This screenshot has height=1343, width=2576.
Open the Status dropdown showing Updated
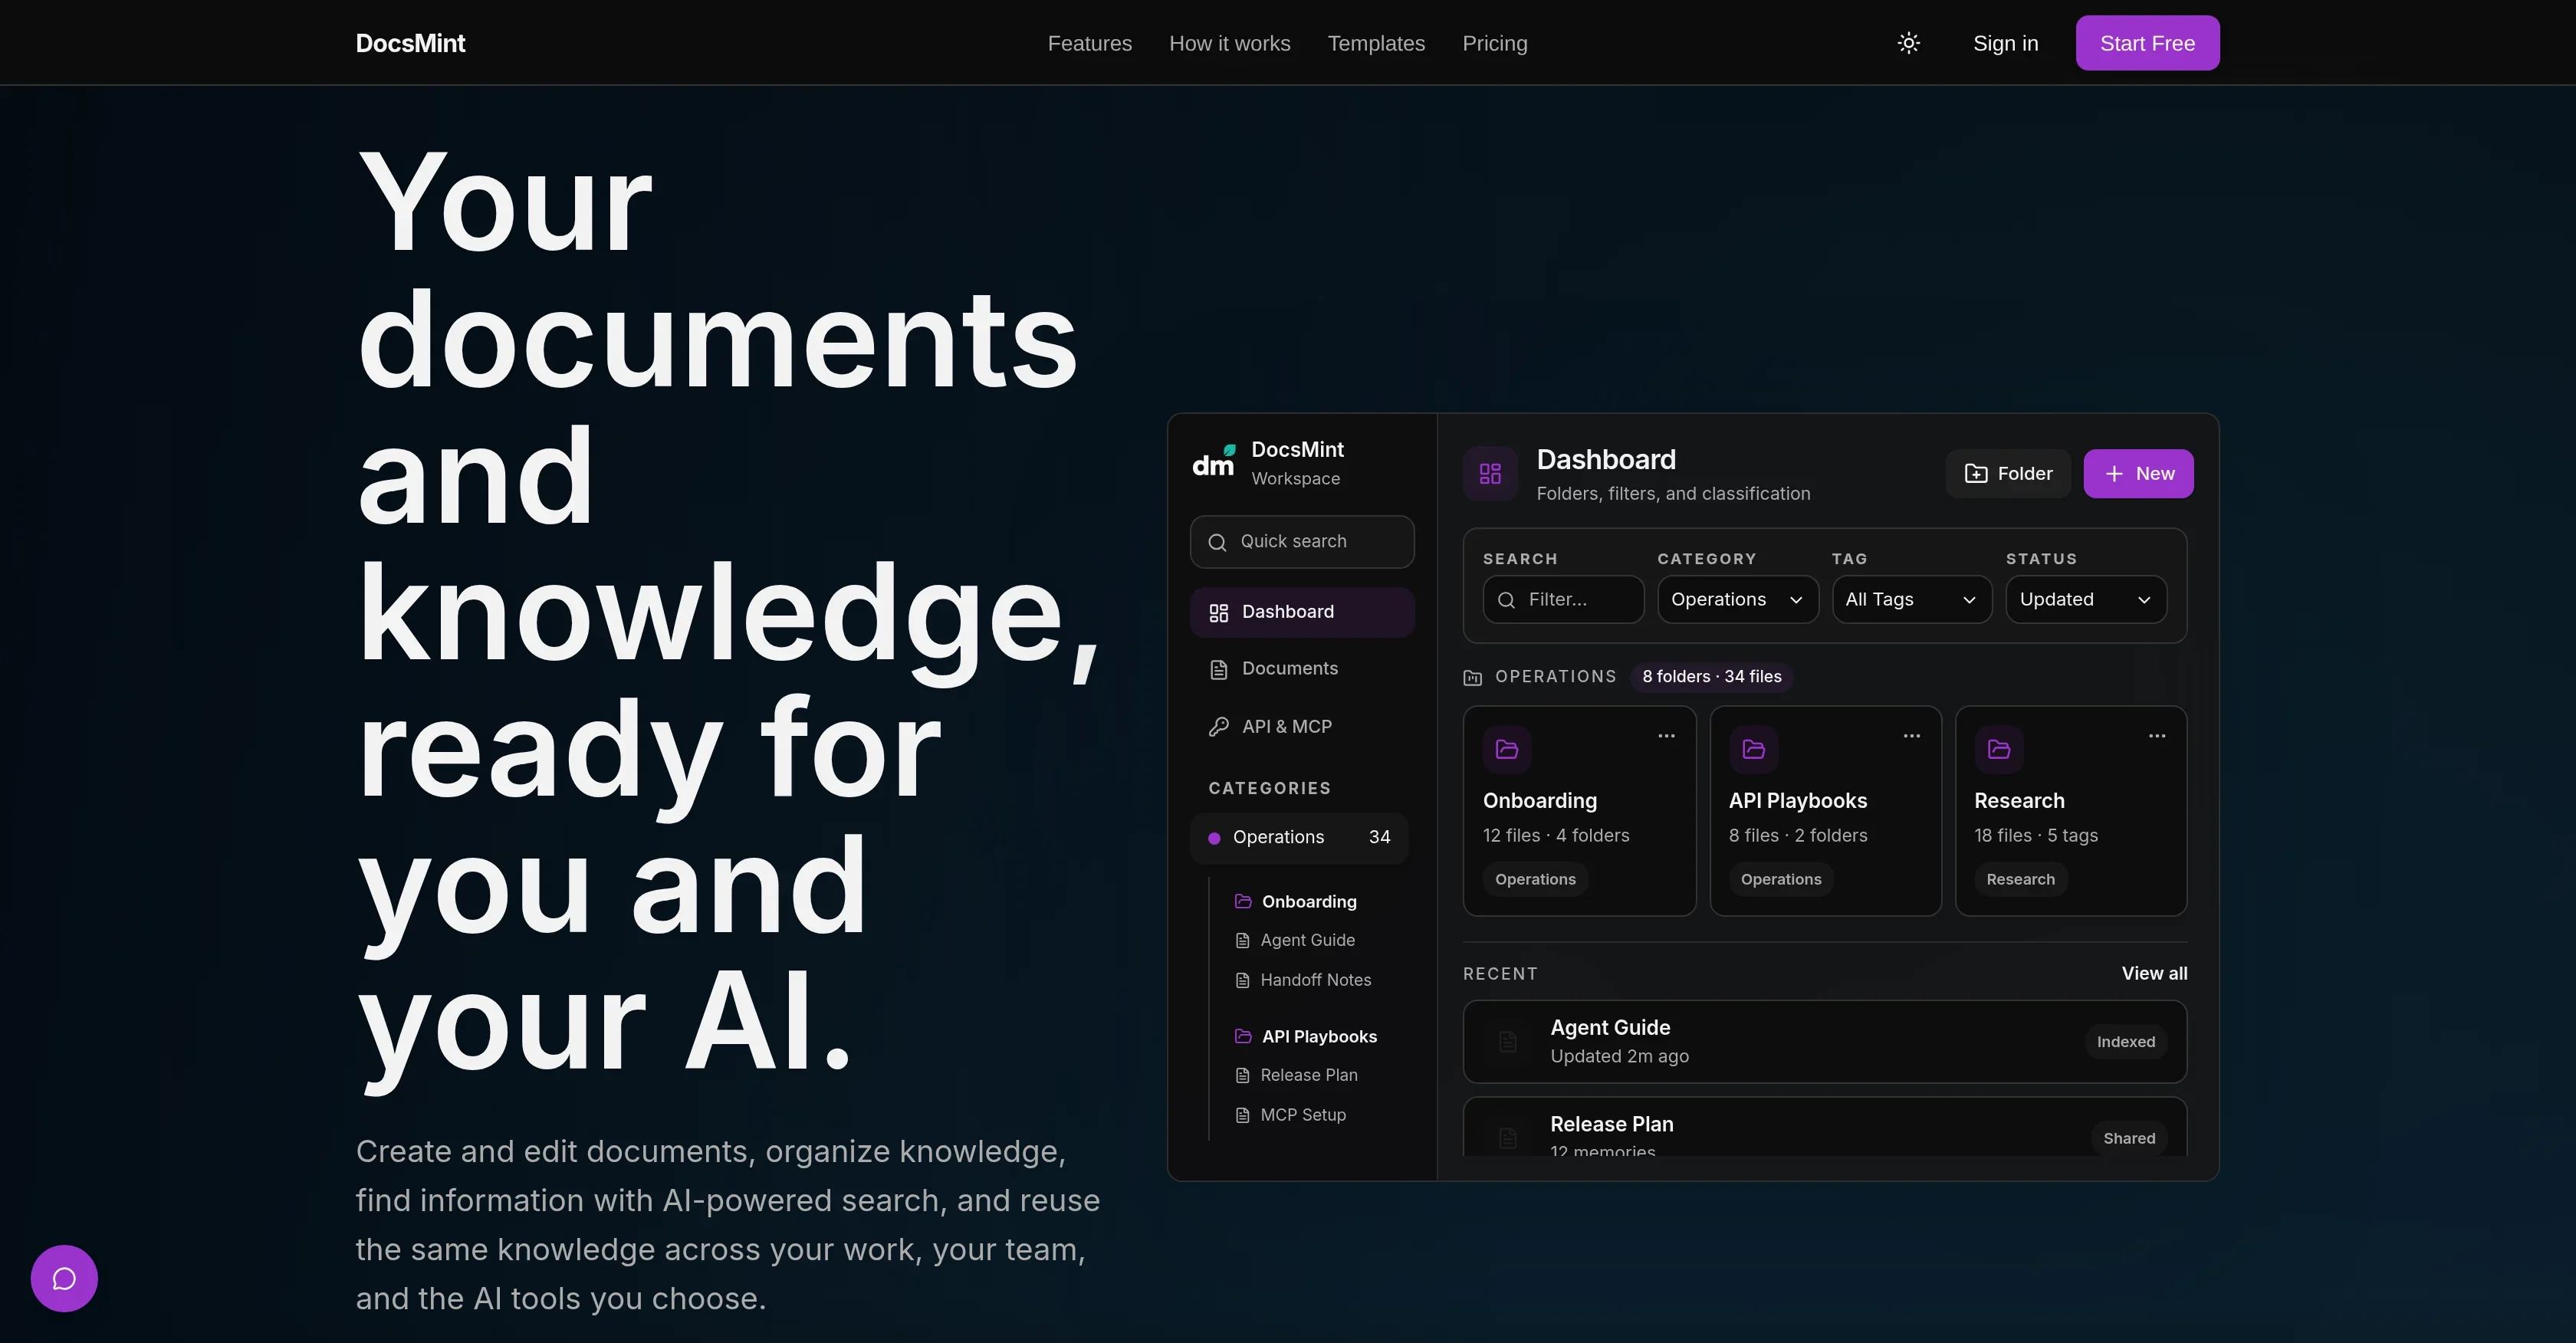pyautogui.click(x=2086, y=599)
